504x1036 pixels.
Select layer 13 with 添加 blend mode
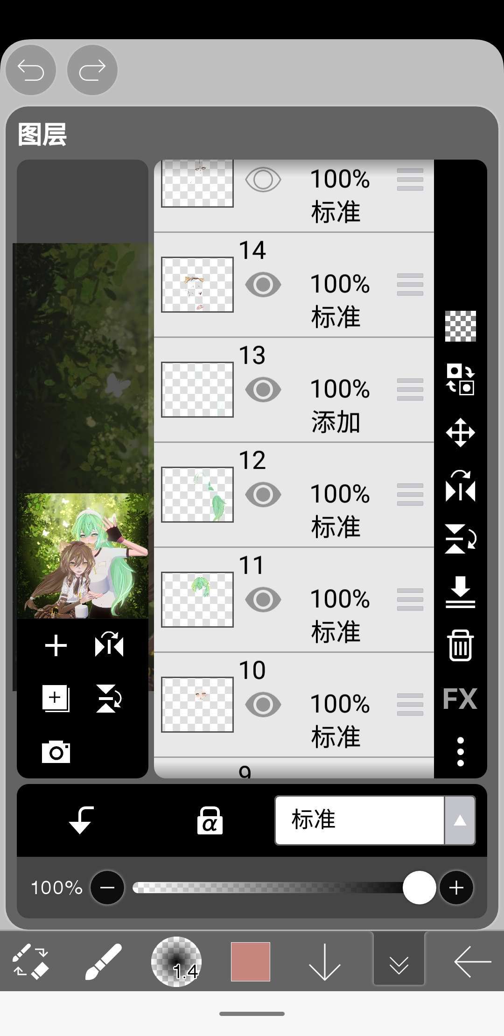click(x=294, y=390)
